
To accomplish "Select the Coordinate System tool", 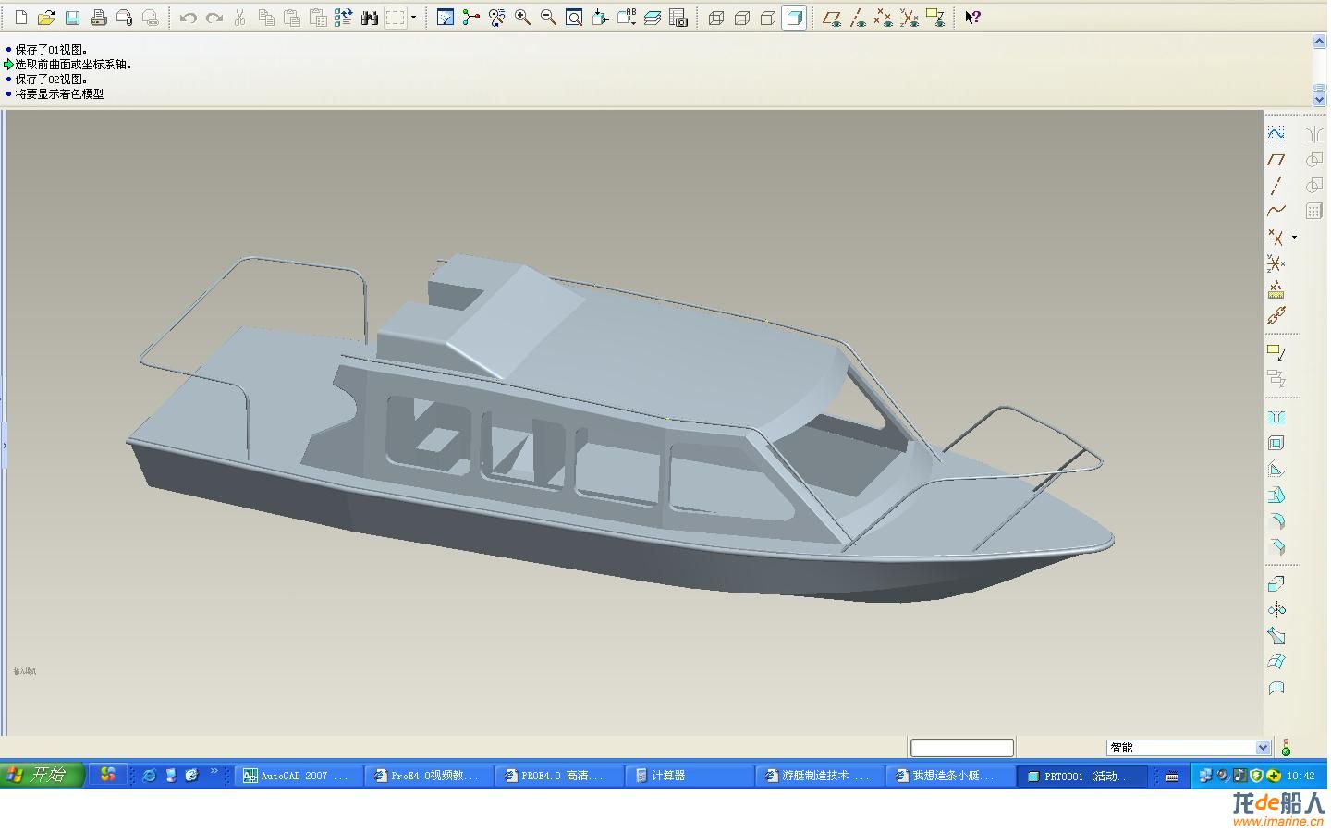I will click(x=1276, y=263).
